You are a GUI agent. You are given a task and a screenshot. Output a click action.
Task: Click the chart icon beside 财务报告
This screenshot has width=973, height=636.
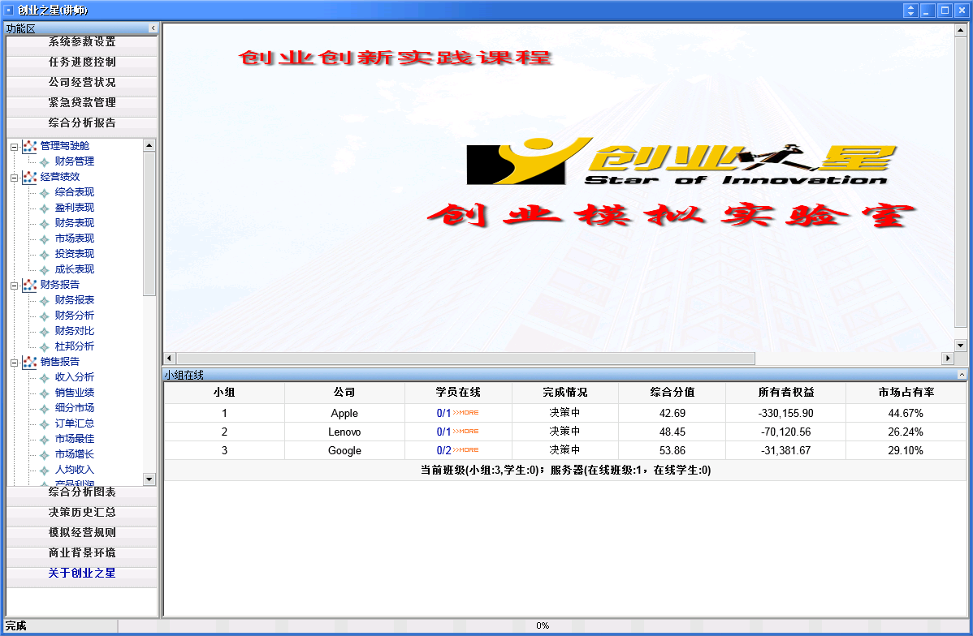tap(29, 285)
